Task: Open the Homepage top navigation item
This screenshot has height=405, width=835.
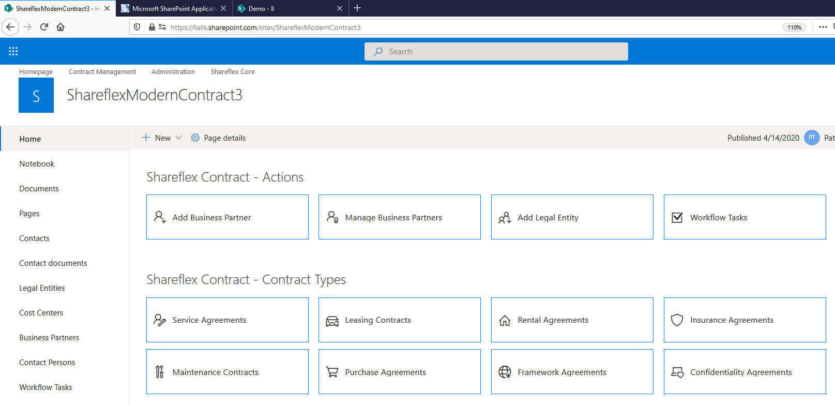Action: coord(36,71)
